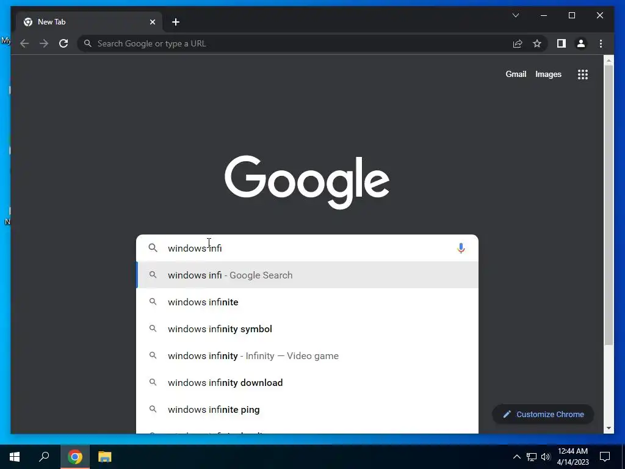Viewport: 625px width, 469px height.
Task: Click the page vertical scrollbar thumb
Action: 609,204
